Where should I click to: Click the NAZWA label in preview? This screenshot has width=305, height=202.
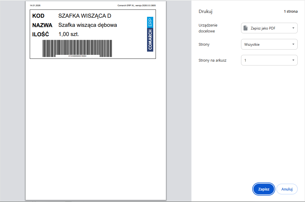[x=42, y=25]
